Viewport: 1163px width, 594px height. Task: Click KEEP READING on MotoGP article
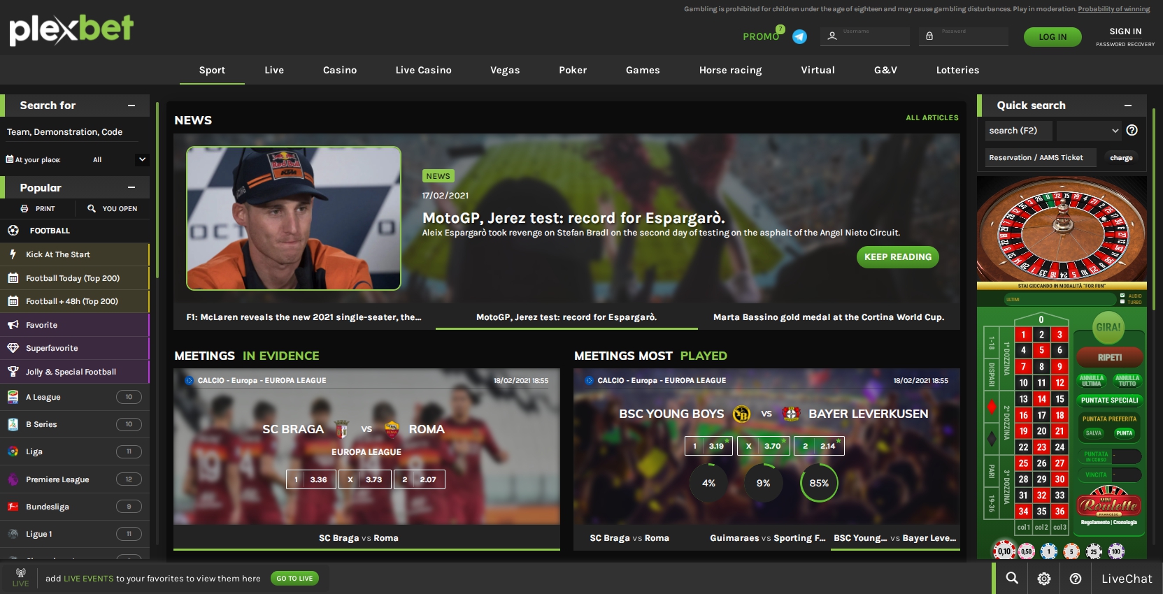tap(897, 257)
